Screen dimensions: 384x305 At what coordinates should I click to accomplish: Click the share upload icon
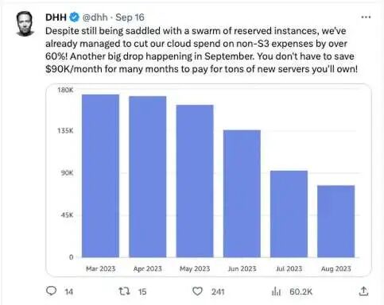click(363, 291)
